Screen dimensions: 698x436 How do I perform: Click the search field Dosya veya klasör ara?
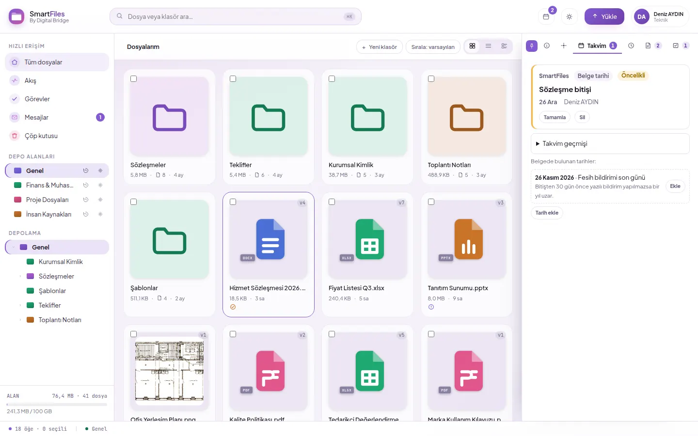[236, 16]
